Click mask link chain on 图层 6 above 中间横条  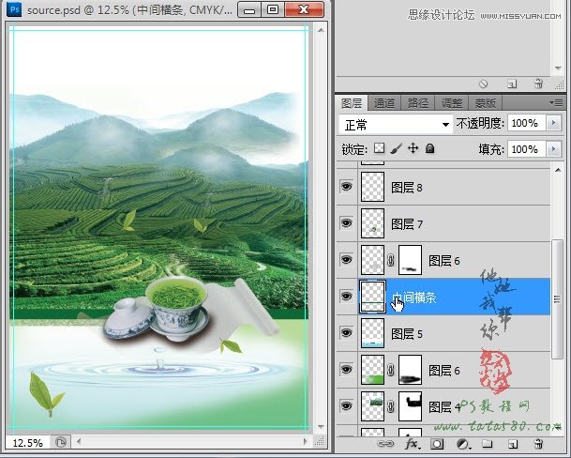coord(391,260)
